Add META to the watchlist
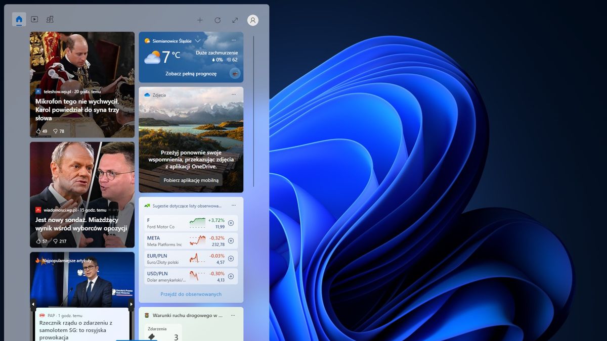The image size is (607, 341). (x=231, y=241)
